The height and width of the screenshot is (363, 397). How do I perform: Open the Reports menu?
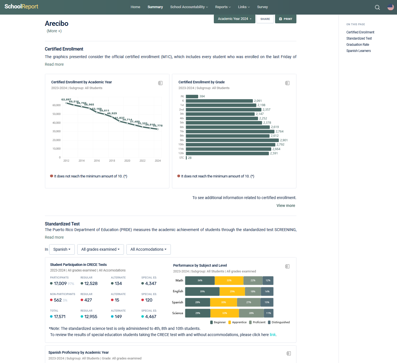point(223,7)
